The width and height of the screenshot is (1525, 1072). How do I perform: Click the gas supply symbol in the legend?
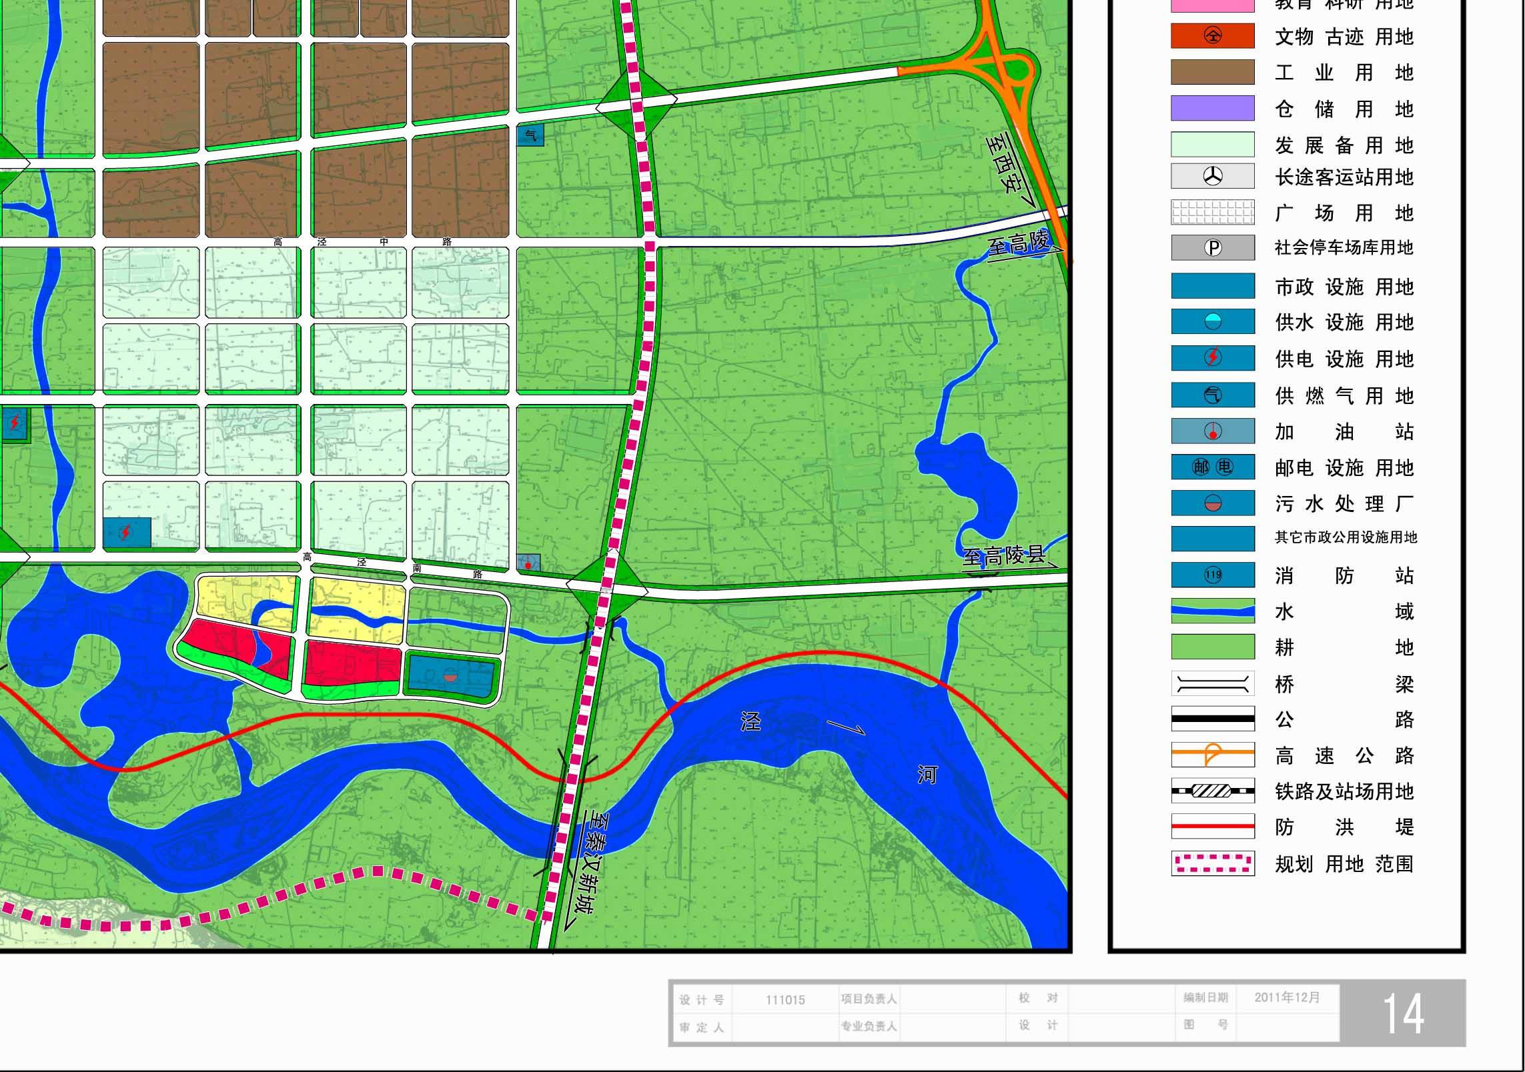click(1213, 395)
